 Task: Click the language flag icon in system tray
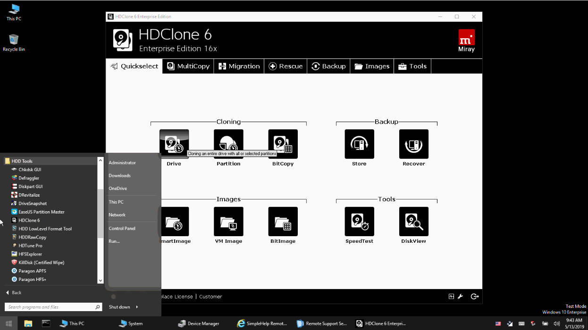click(498, 323)
